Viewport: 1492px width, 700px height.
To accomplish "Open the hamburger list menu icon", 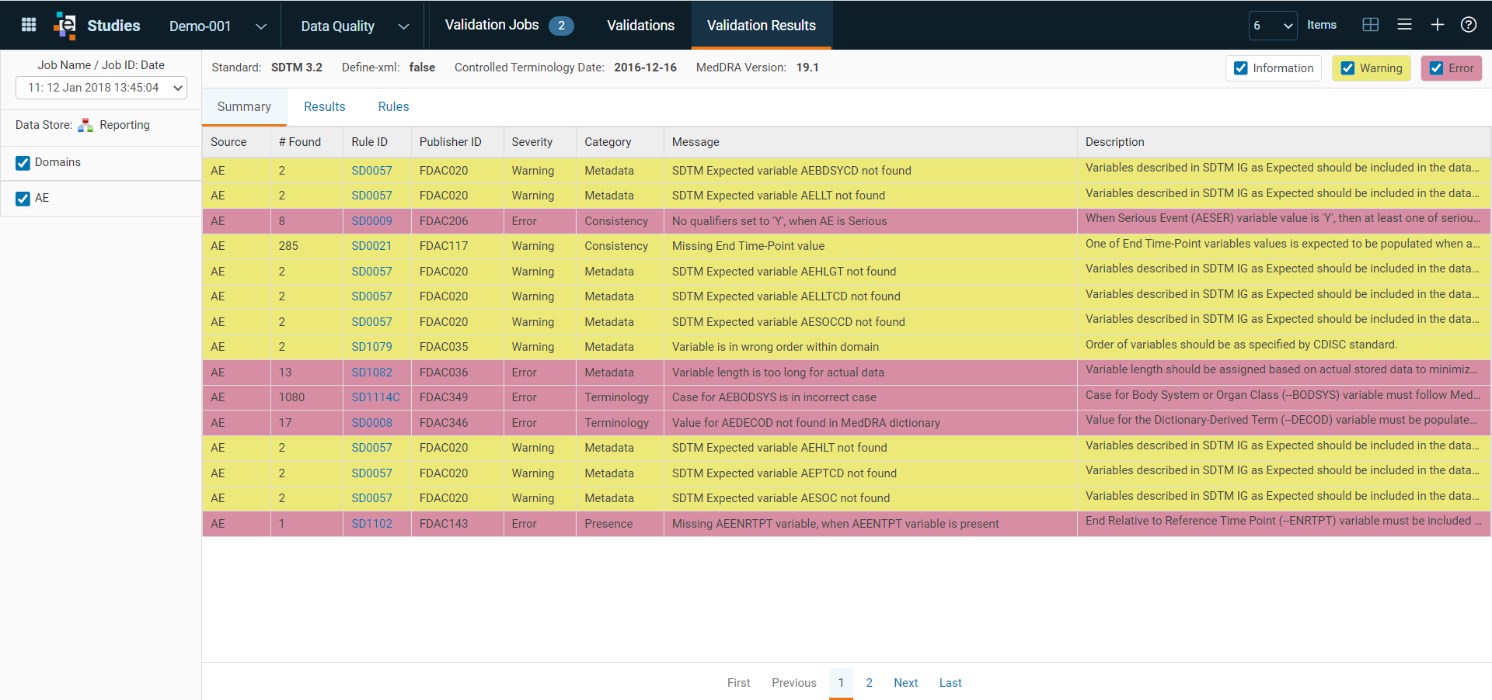I will (1404, 25).
